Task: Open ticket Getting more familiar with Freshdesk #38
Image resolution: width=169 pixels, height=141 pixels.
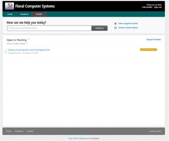Action: pyautogui.click(x=29, y=50)
